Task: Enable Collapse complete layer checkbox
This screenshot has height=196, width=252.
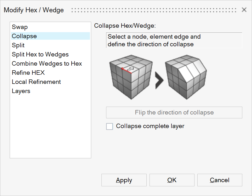Action: pos(110,126)
